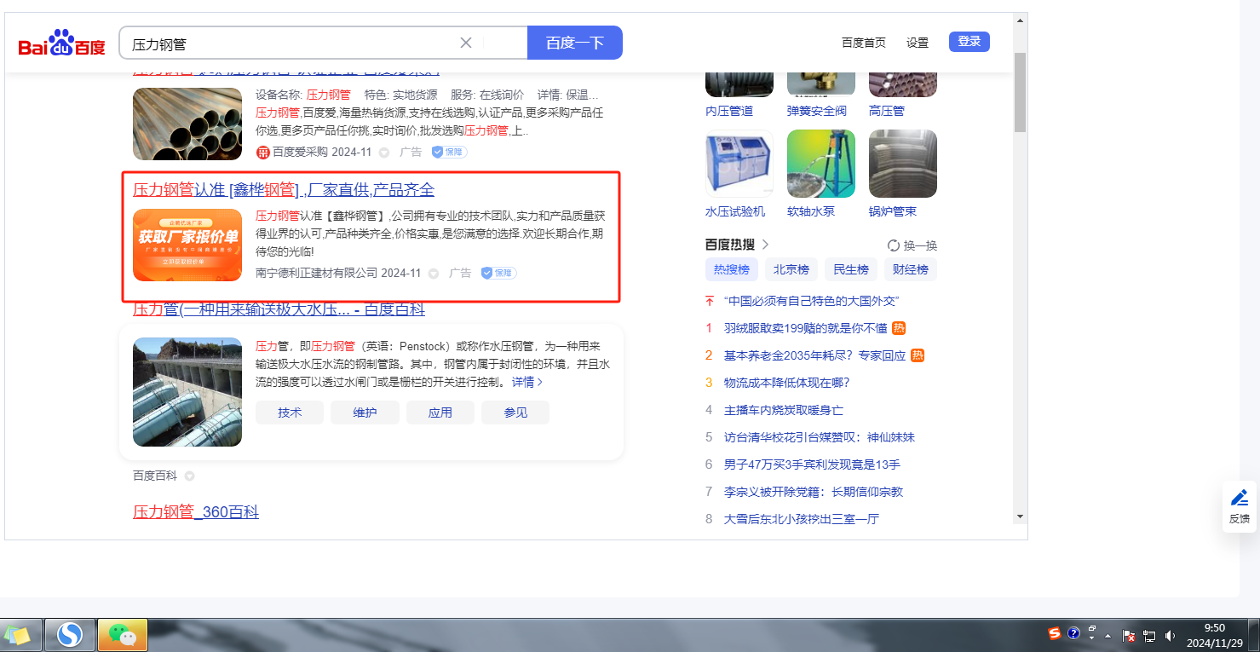Click the scrollbar down arrow
The width and height of the screenshot is (1260, 652).
click(x=1020, y=516)
